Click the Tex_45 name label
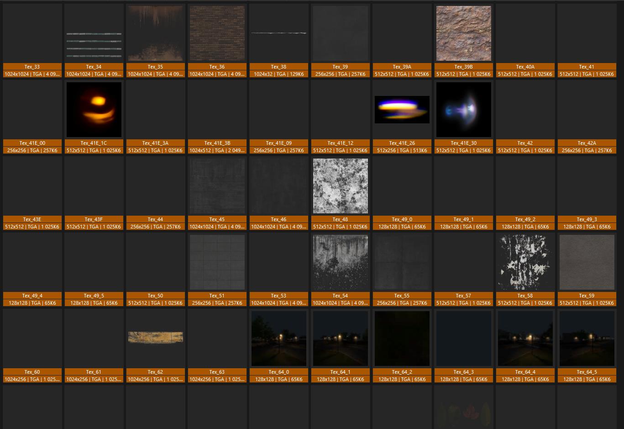 pos(217,219)
